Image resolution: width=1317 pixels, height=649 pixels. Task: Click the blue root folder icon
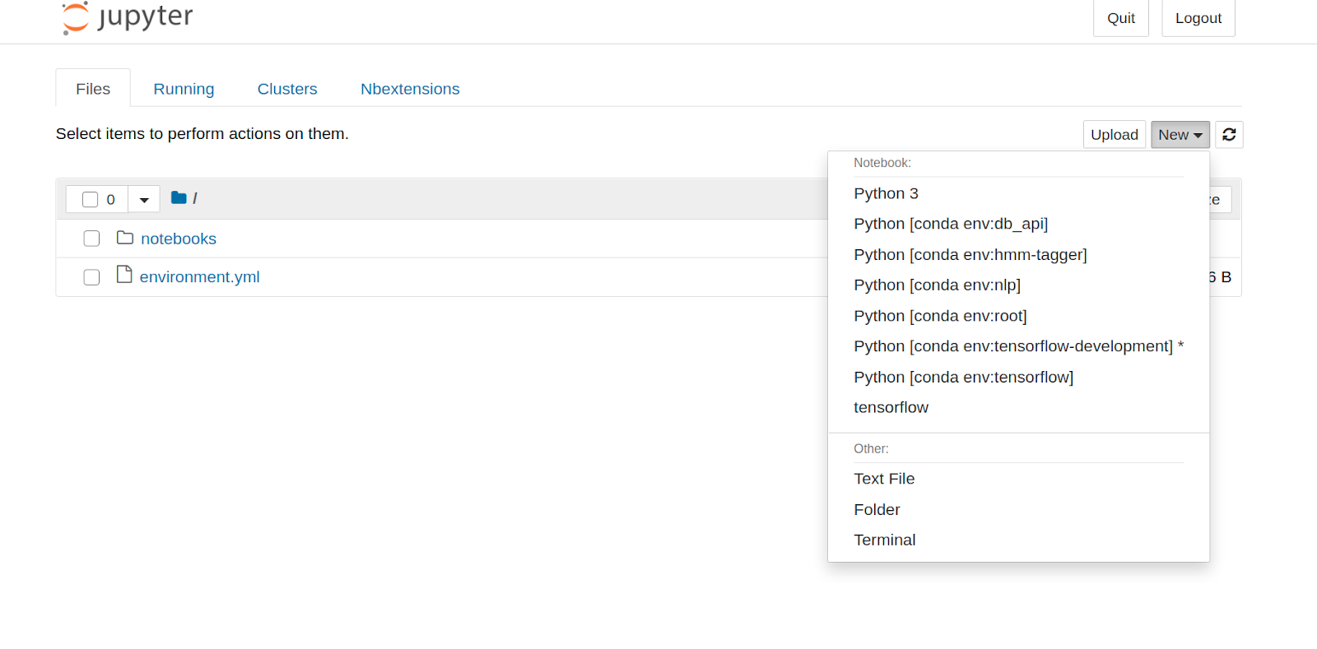(x=179, y=198)
